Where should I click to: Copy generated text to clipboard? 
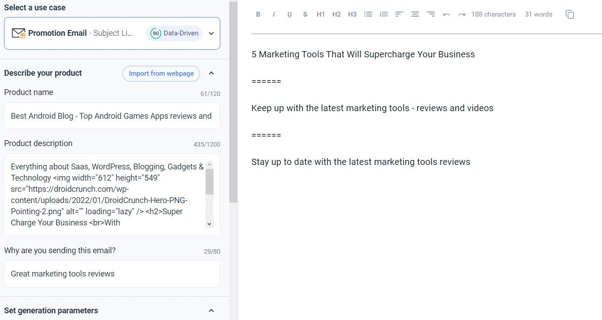570,14
